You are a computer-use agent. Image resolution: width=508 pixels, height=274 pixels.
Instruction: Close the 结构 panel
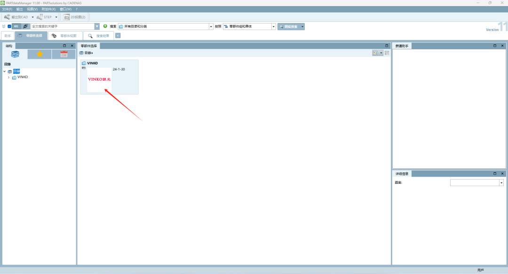click(x=72, y=46)
